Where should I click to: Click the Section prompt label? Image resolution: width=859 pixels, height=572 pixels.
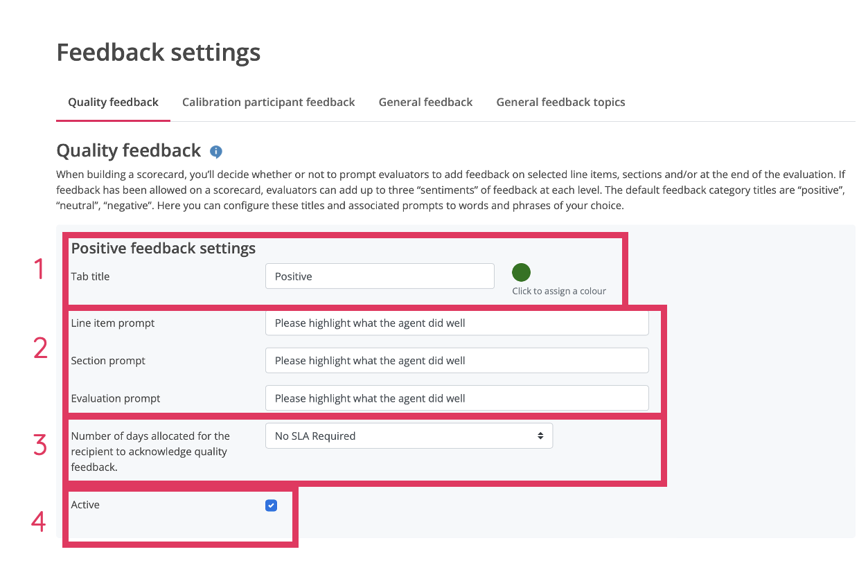point(108,361)
